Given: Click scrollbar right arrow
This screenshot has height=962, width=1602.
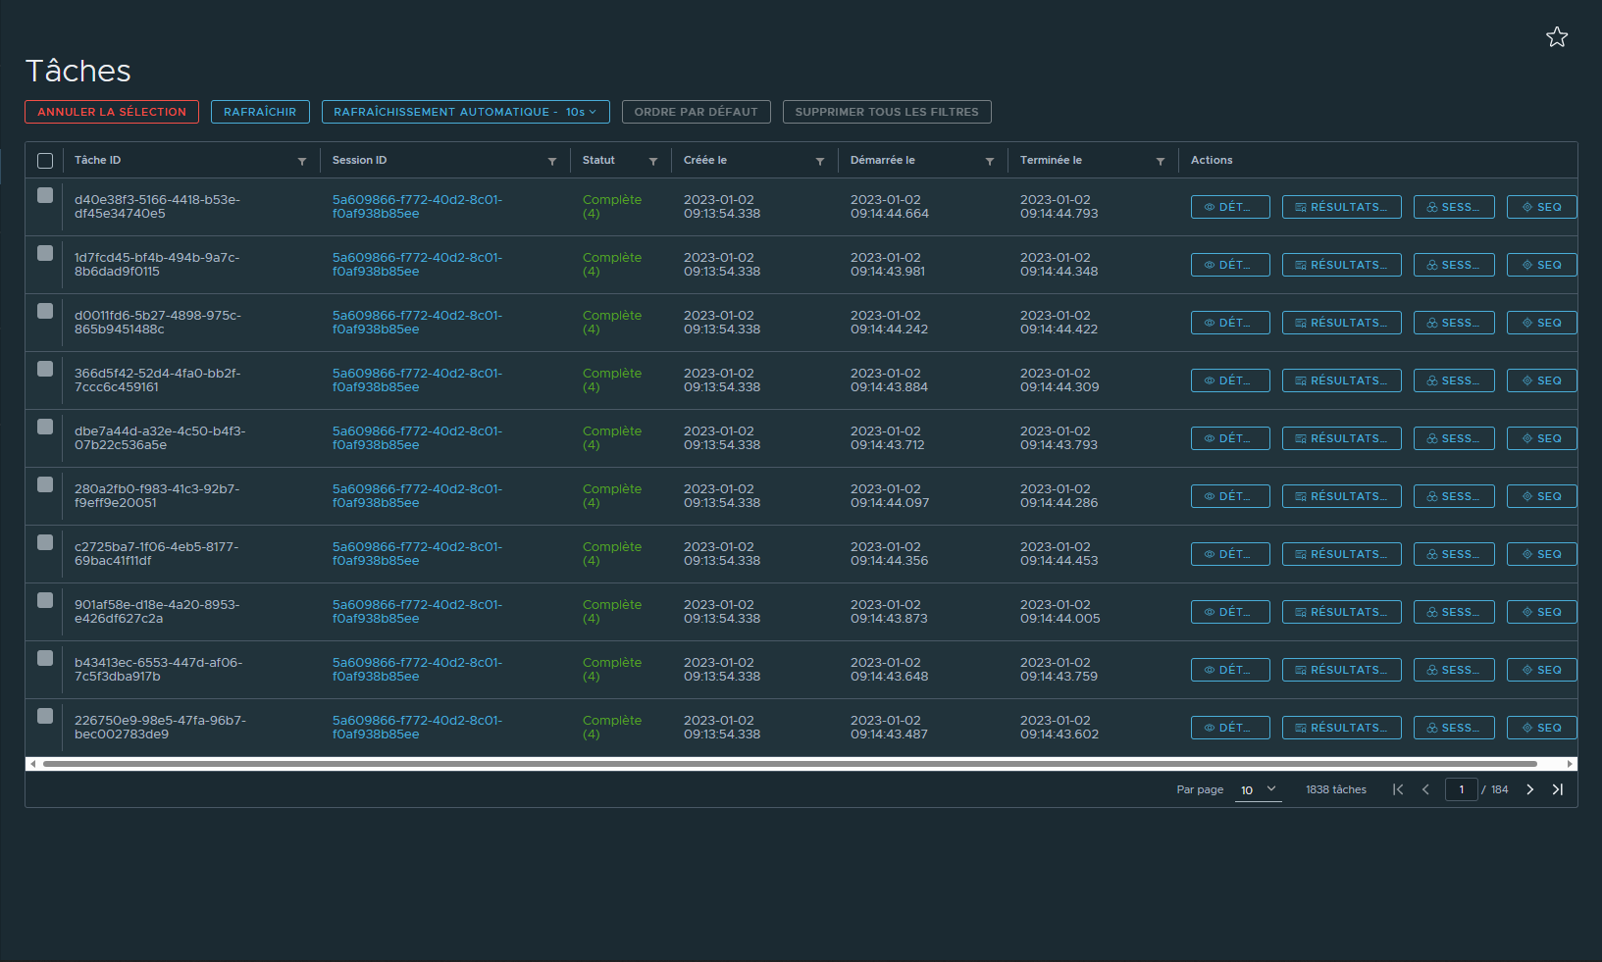Looking at the screenshot, I should click(1570, 764).
